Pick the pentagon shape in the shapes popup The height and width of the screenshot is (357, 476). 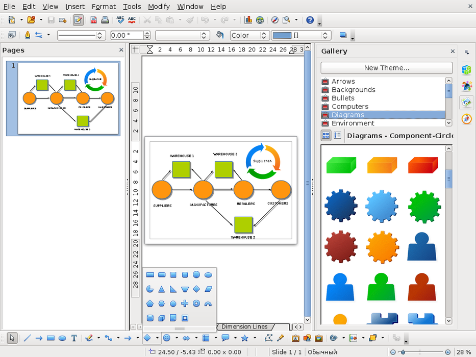pyautogui.click(x=150, y=303)
